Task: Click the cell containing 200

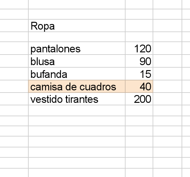Action: pyautogui.click(x=139, y=99)
